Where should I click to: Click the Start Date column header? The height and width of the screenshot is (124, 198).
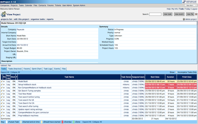[155, 77]
